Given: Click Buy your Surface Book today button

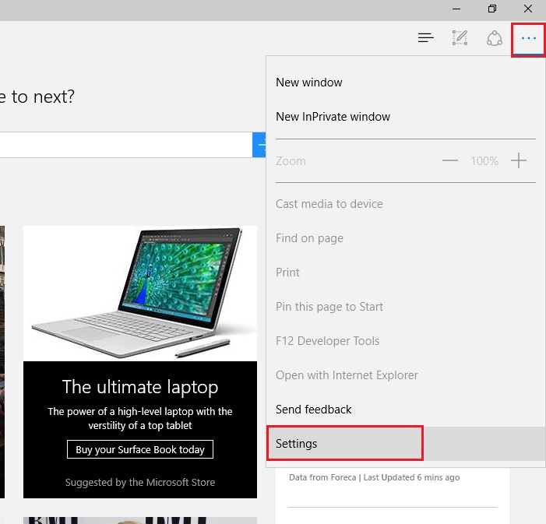Looking at the screenshot, I should [x=140, y=449].
